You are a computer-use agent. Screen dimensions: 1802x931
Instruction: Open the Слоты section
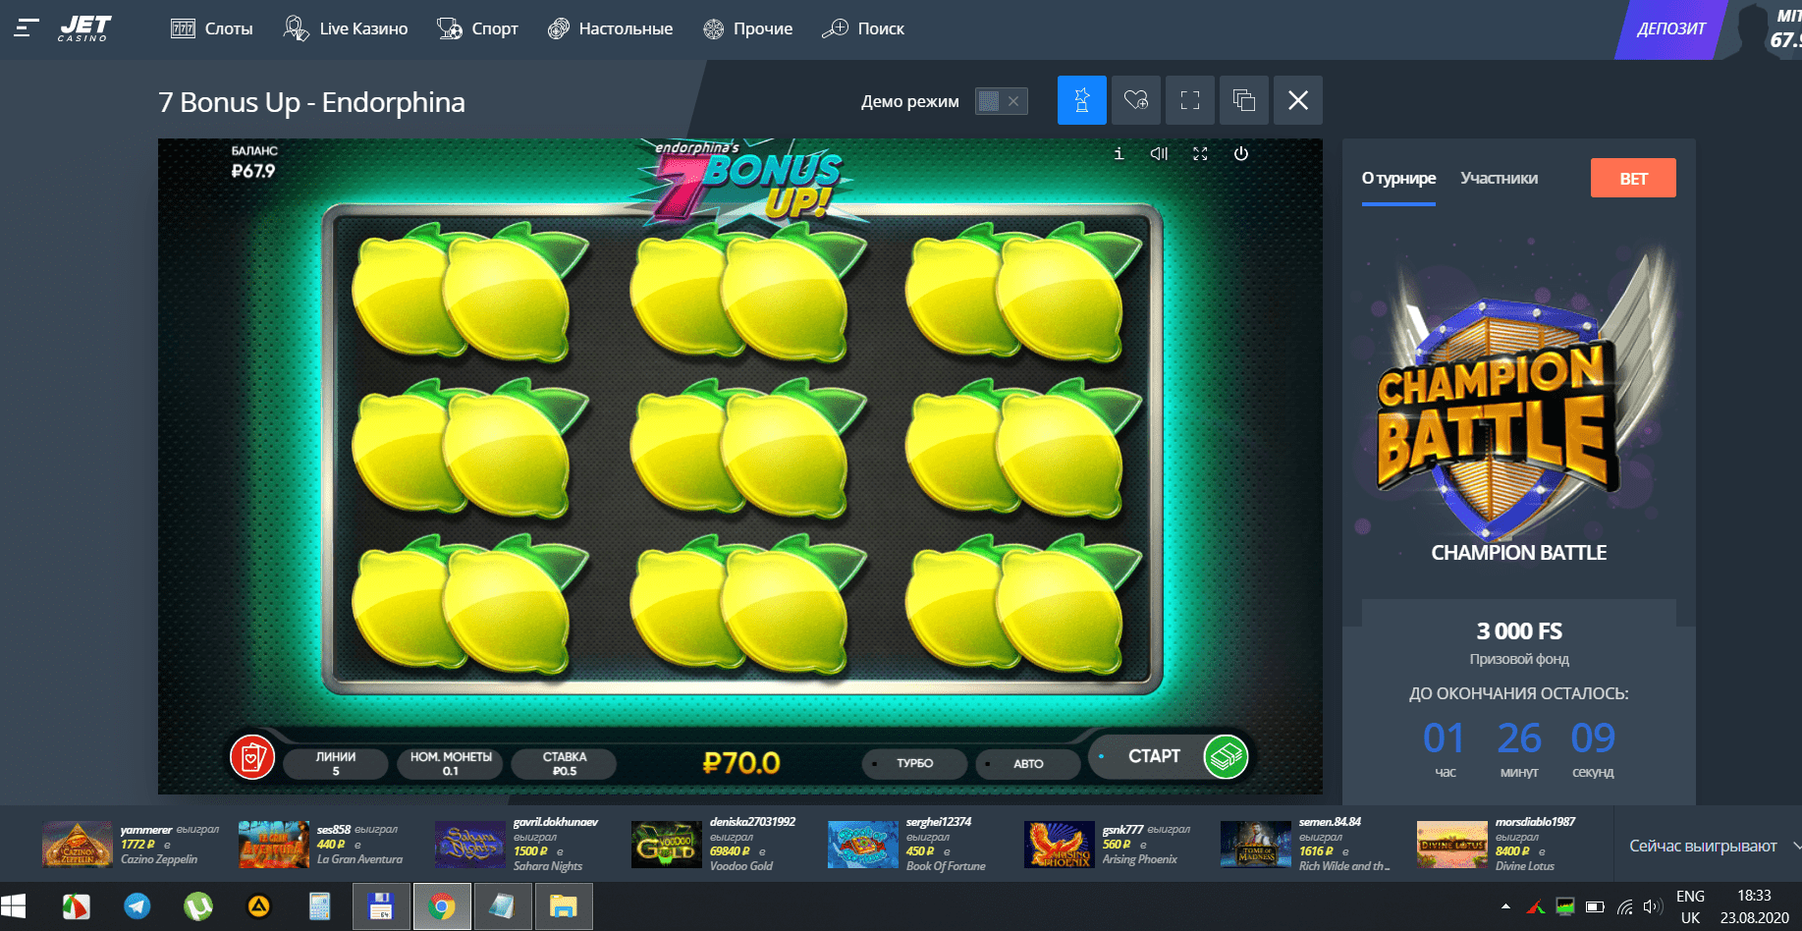tap(211, 28)
